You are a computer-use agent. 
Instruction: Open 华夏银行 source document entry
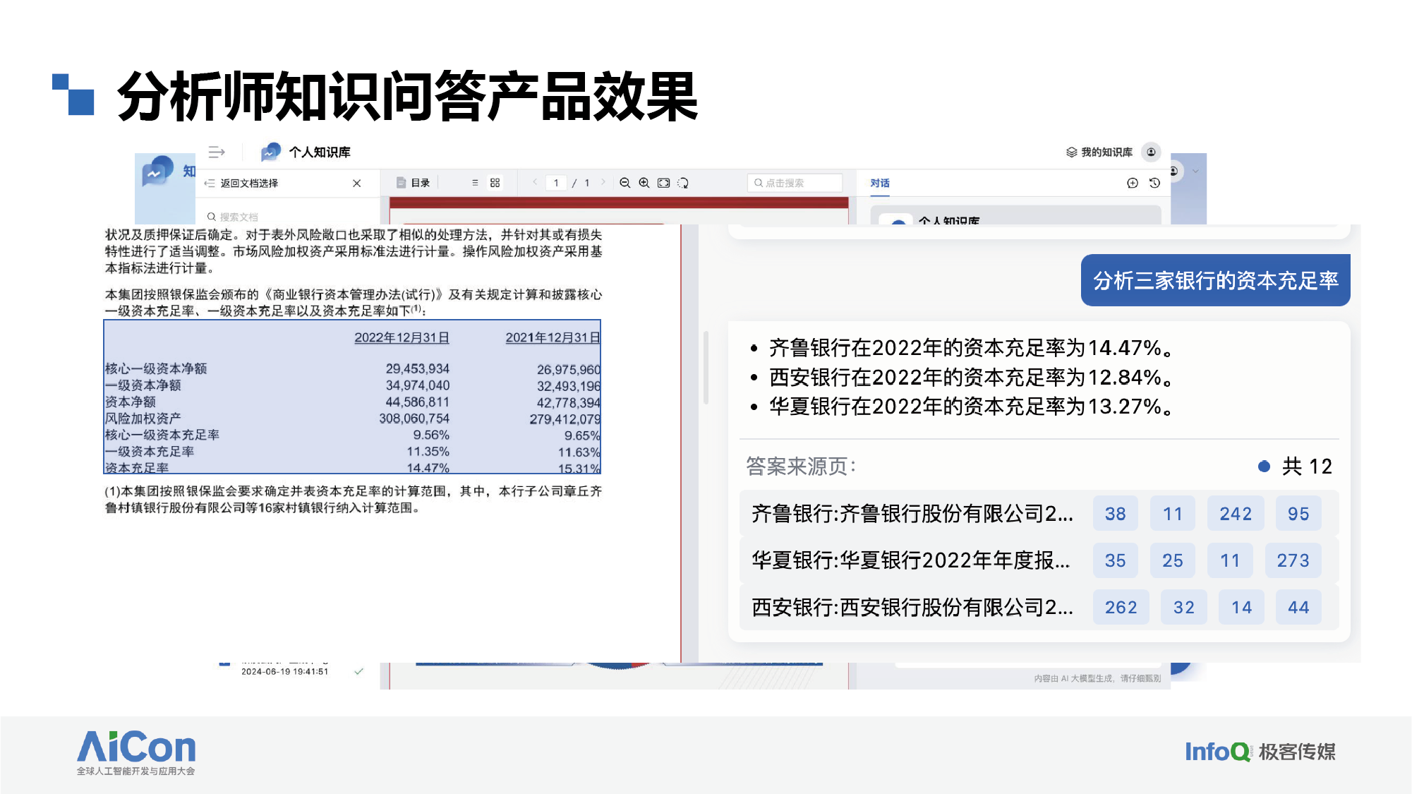[x=910, y=560]
